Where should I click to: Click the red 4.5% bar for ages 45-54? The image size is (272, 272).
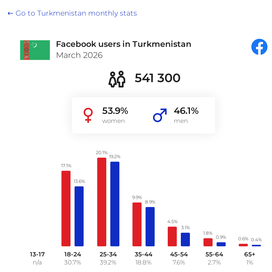point(172,236)
